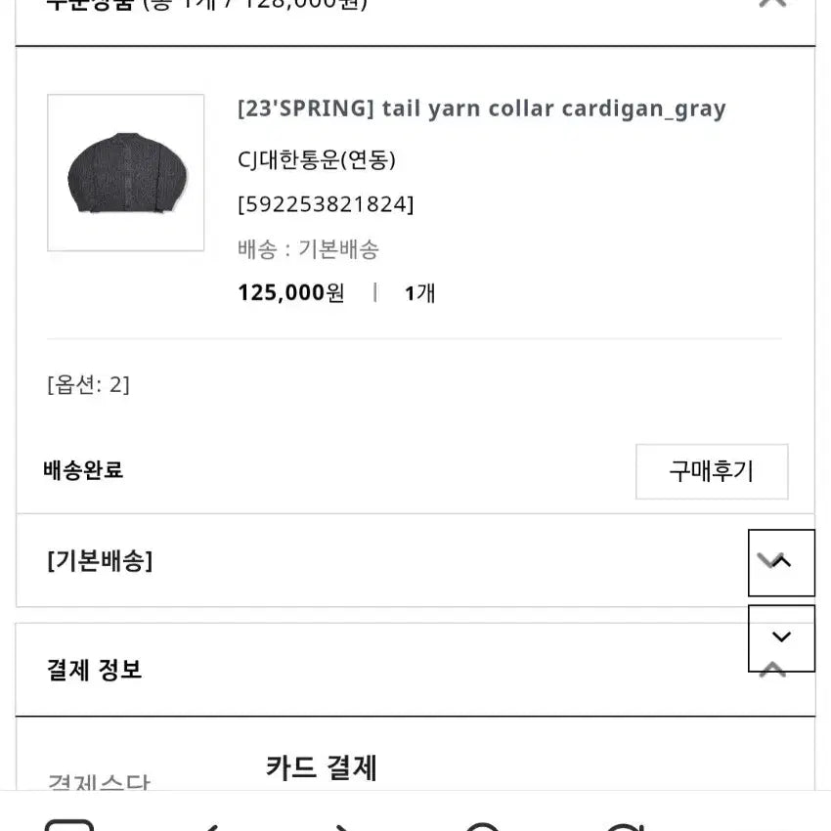
Task: Tap the scroll-down arrow button
Action: click(x=781, y=637)
